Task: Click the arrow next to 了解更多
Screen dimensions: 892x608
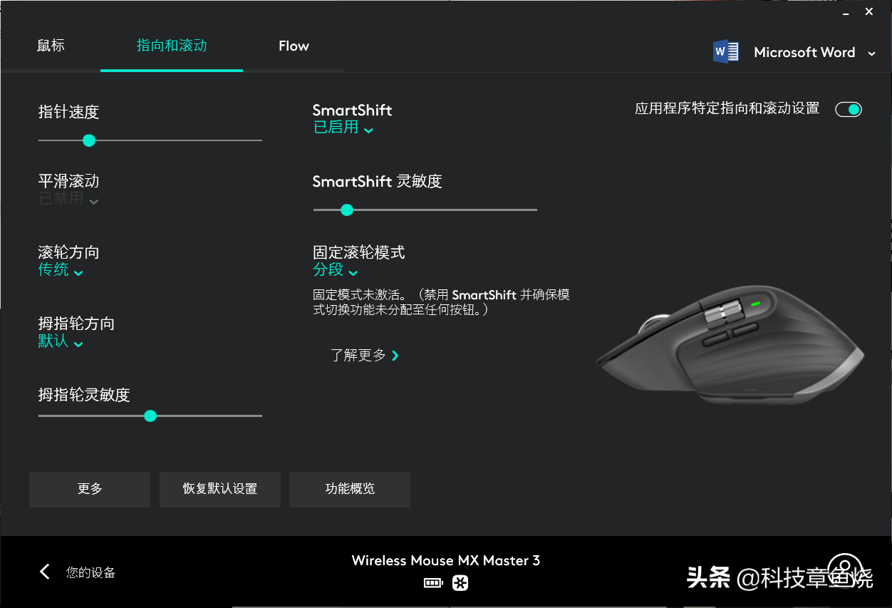Action: [395, 355]
